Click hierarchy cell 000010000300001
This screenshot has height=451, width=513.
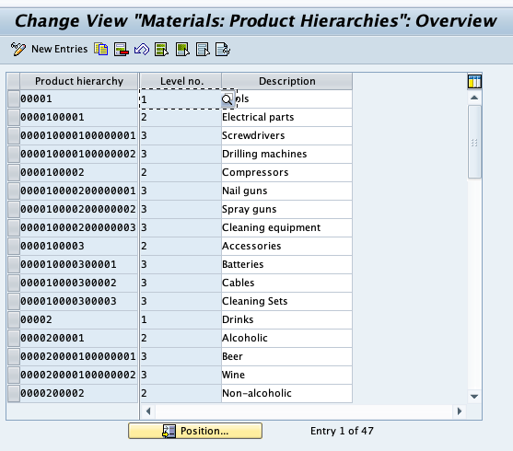coord(79,264)
